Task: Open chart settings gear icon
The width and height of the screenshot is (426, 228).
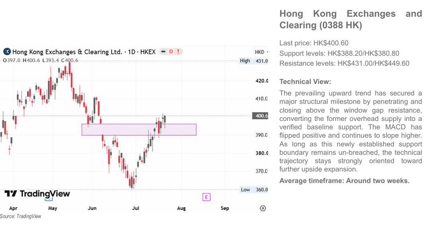Action: (x=263, y=208)
